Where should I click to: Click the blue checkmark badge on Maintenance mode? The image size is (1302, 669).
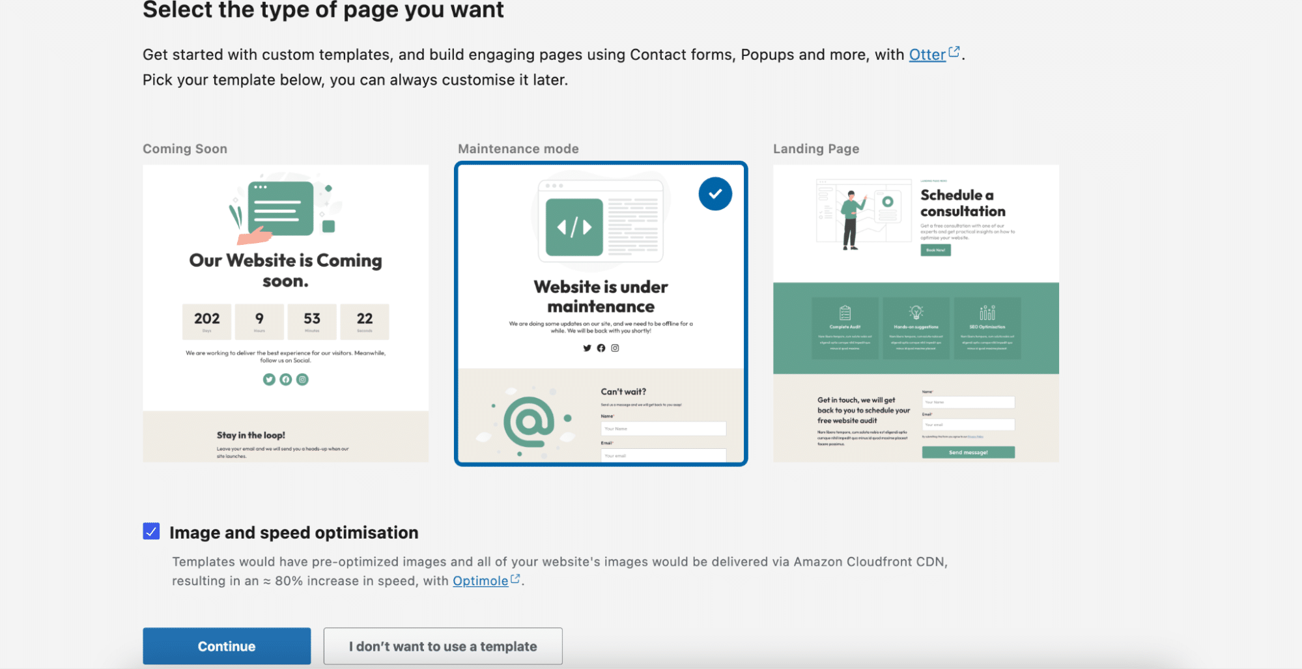(715, 193)
